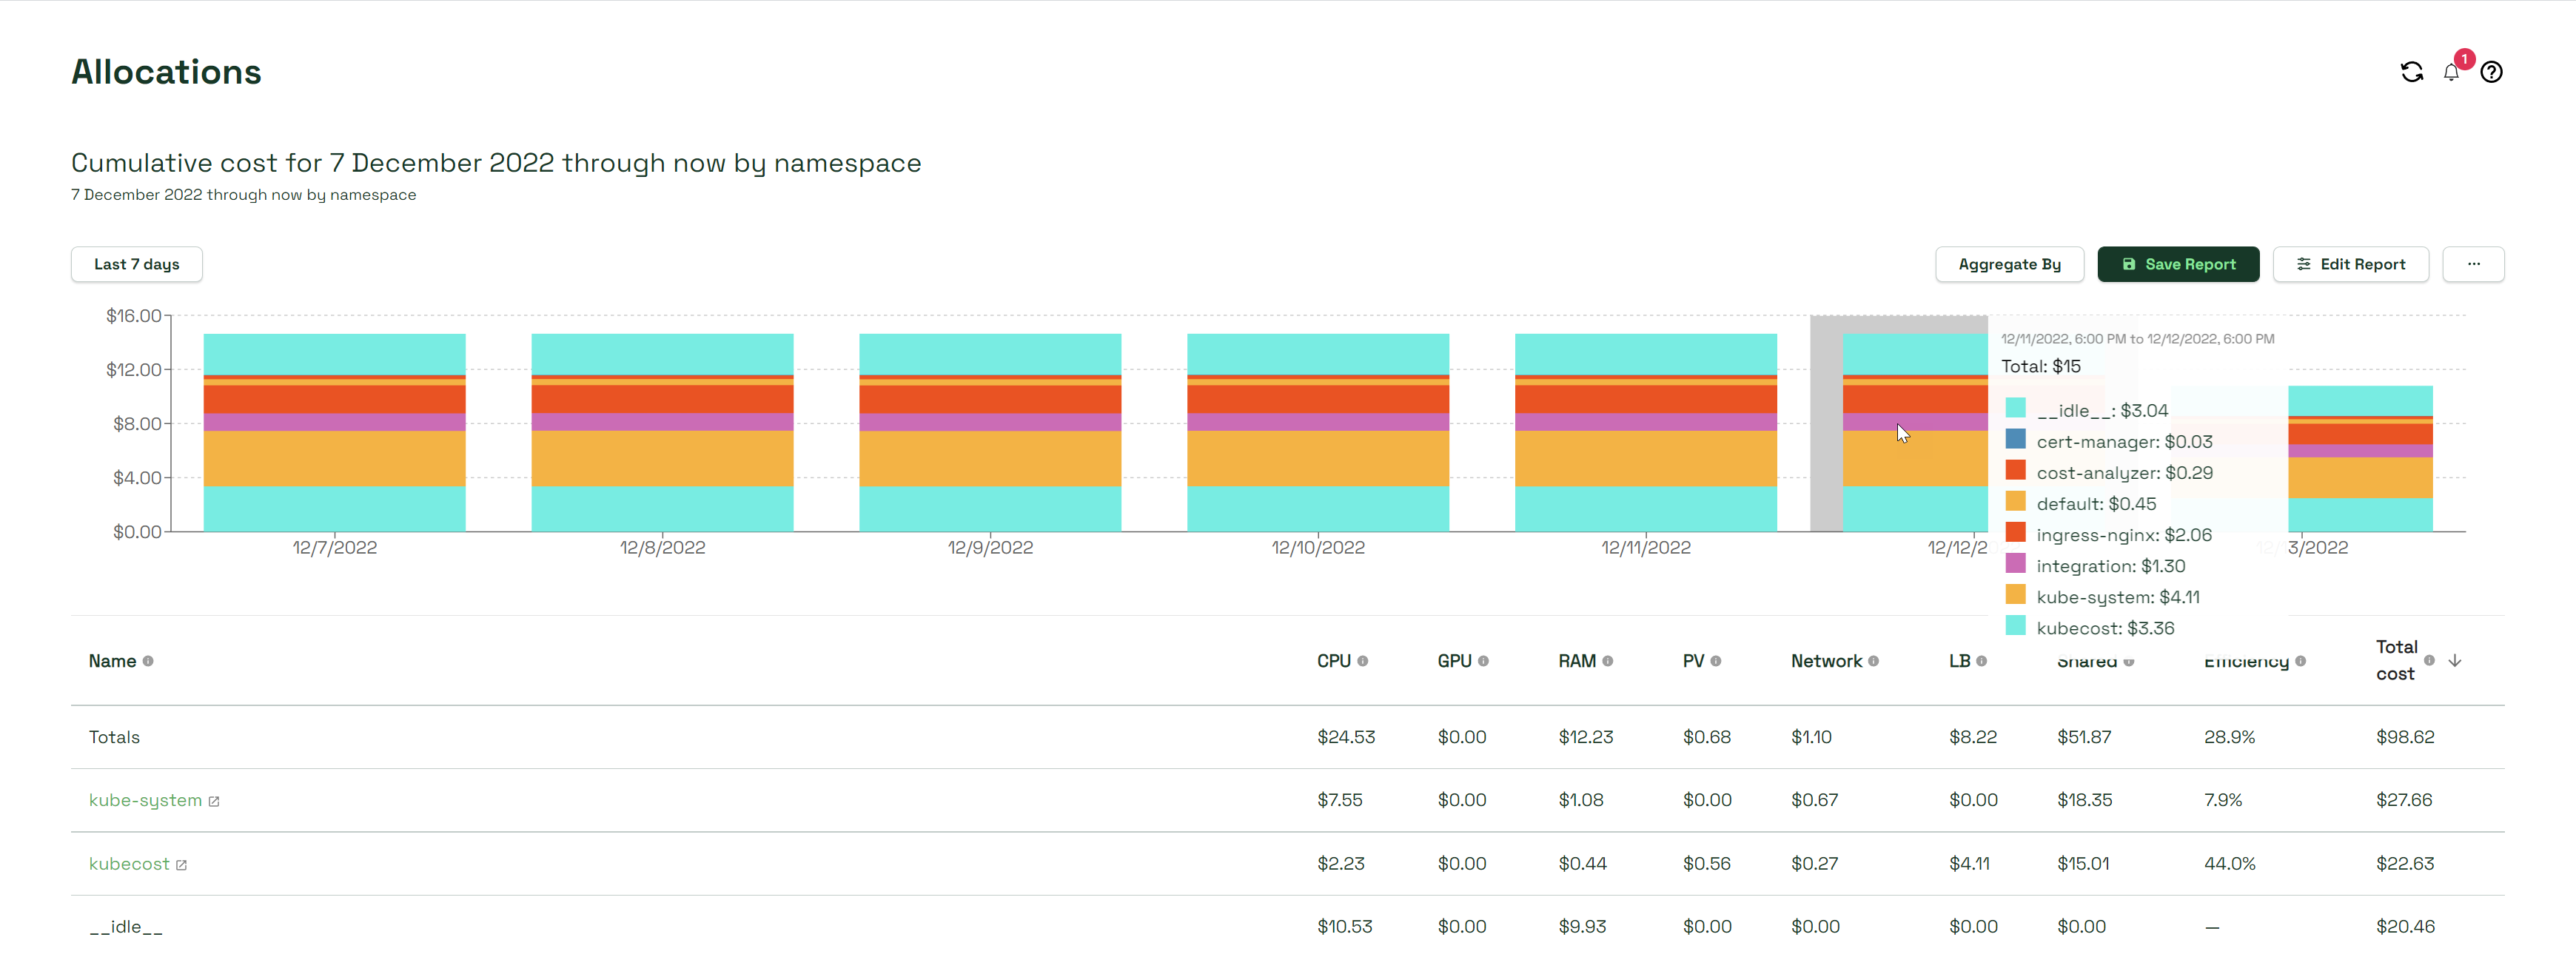Screen dimensions: 2576x957
Task: Click kube-system efficiency value 7.9%
Action: [x=2223, y=800]
